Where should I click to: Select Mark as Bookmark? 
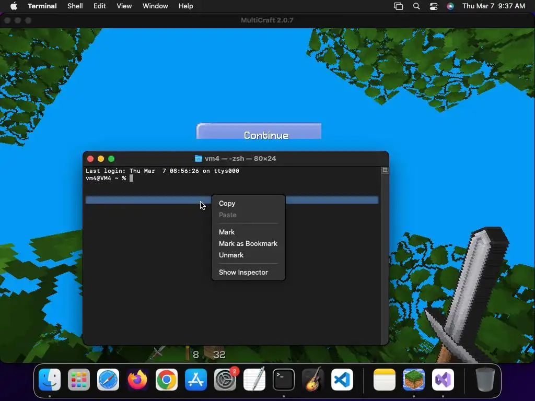click(248, 243)
